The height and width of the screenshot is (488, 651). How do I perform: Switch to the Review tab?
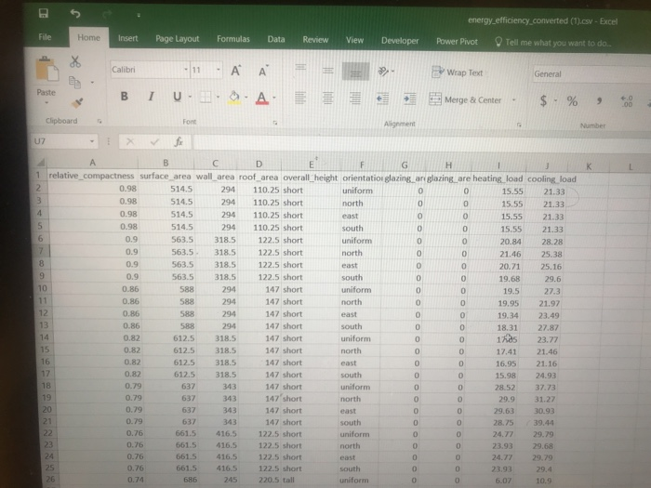coord(315,40)
